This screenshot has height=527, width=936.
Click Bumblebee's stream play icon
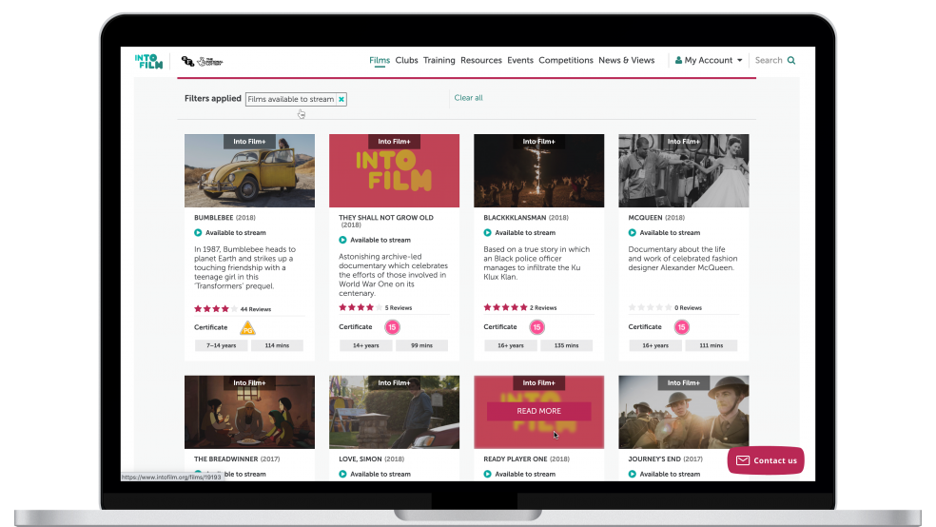(198, 233)
